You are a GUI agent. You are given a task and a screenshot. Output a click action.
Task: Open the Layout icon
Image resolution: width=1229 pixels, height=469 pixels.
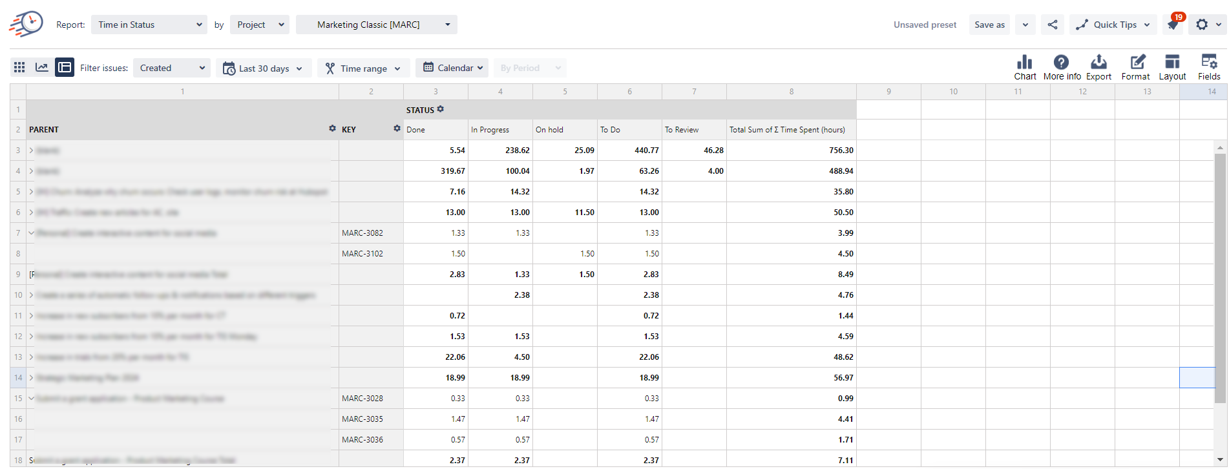pyautogui.click(x=1171, y=63)
